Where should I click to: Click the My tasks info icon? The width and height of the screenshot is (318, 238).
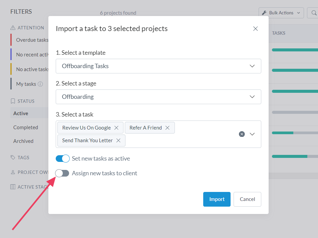tap(40, 84)
